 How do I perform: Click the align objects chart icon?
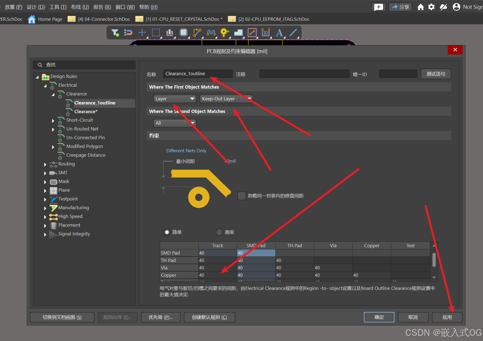pyautogui.click(x=170, y=33)
